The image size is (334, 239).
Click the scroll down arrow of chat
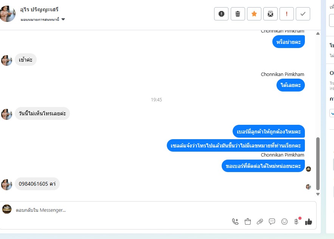pyautogui.click(x=318, y=194)
